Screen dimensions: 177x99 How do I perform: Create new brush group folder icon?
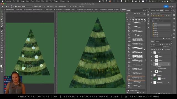coord(138,92)
